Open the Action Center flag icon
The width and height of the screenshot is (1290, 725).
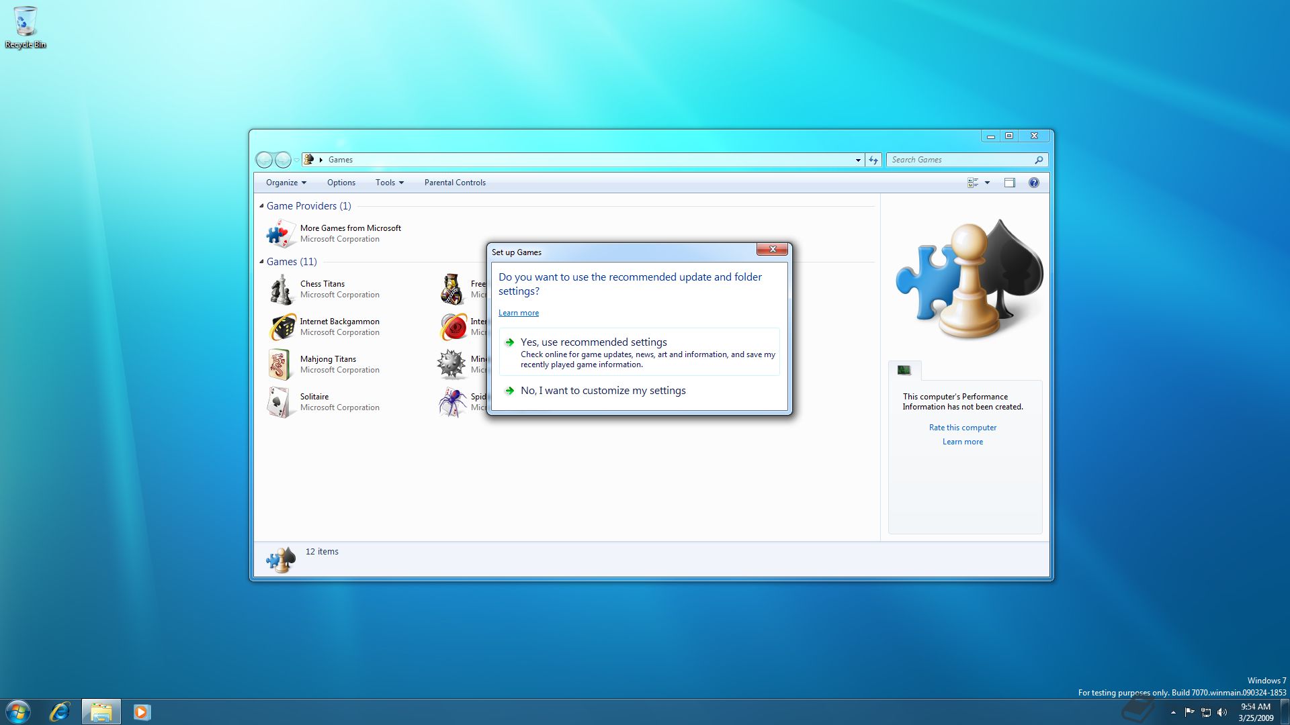coord(1189,712)
